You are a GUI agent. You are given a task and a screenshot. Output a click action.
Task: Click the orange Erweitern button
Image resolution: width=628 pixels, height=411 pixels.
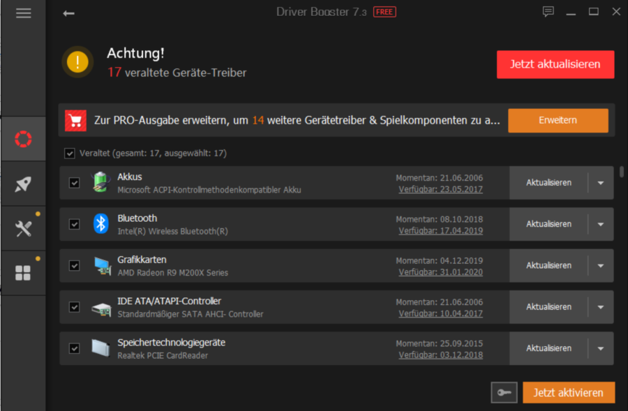click(x=558, y=120)
